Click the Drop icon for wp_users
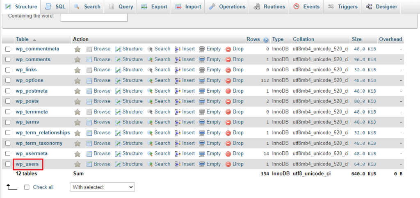This screenshot has height=198, width=420. [228, 164]
